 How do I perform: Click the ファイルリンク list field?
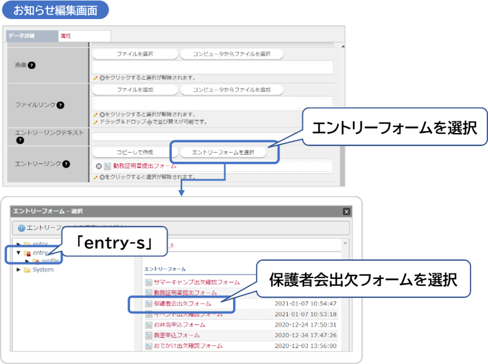pos(213,103)
